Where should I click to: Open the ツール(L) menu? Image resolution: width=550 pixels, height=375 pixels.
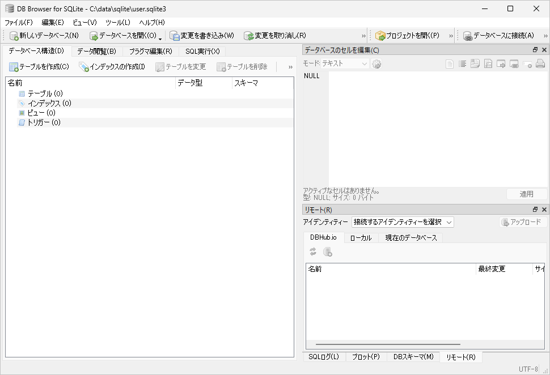pyautogui.click(x=117, y=22)
